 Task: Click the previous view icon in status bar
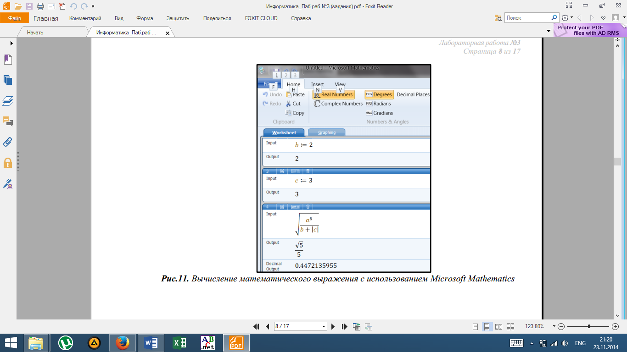point(357,327)
